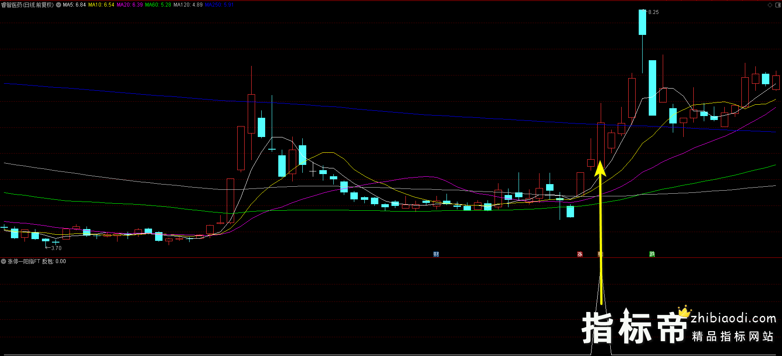Select the MA120: 4.89 label
This screenshot has height=356, width=782.
point(188,5)
